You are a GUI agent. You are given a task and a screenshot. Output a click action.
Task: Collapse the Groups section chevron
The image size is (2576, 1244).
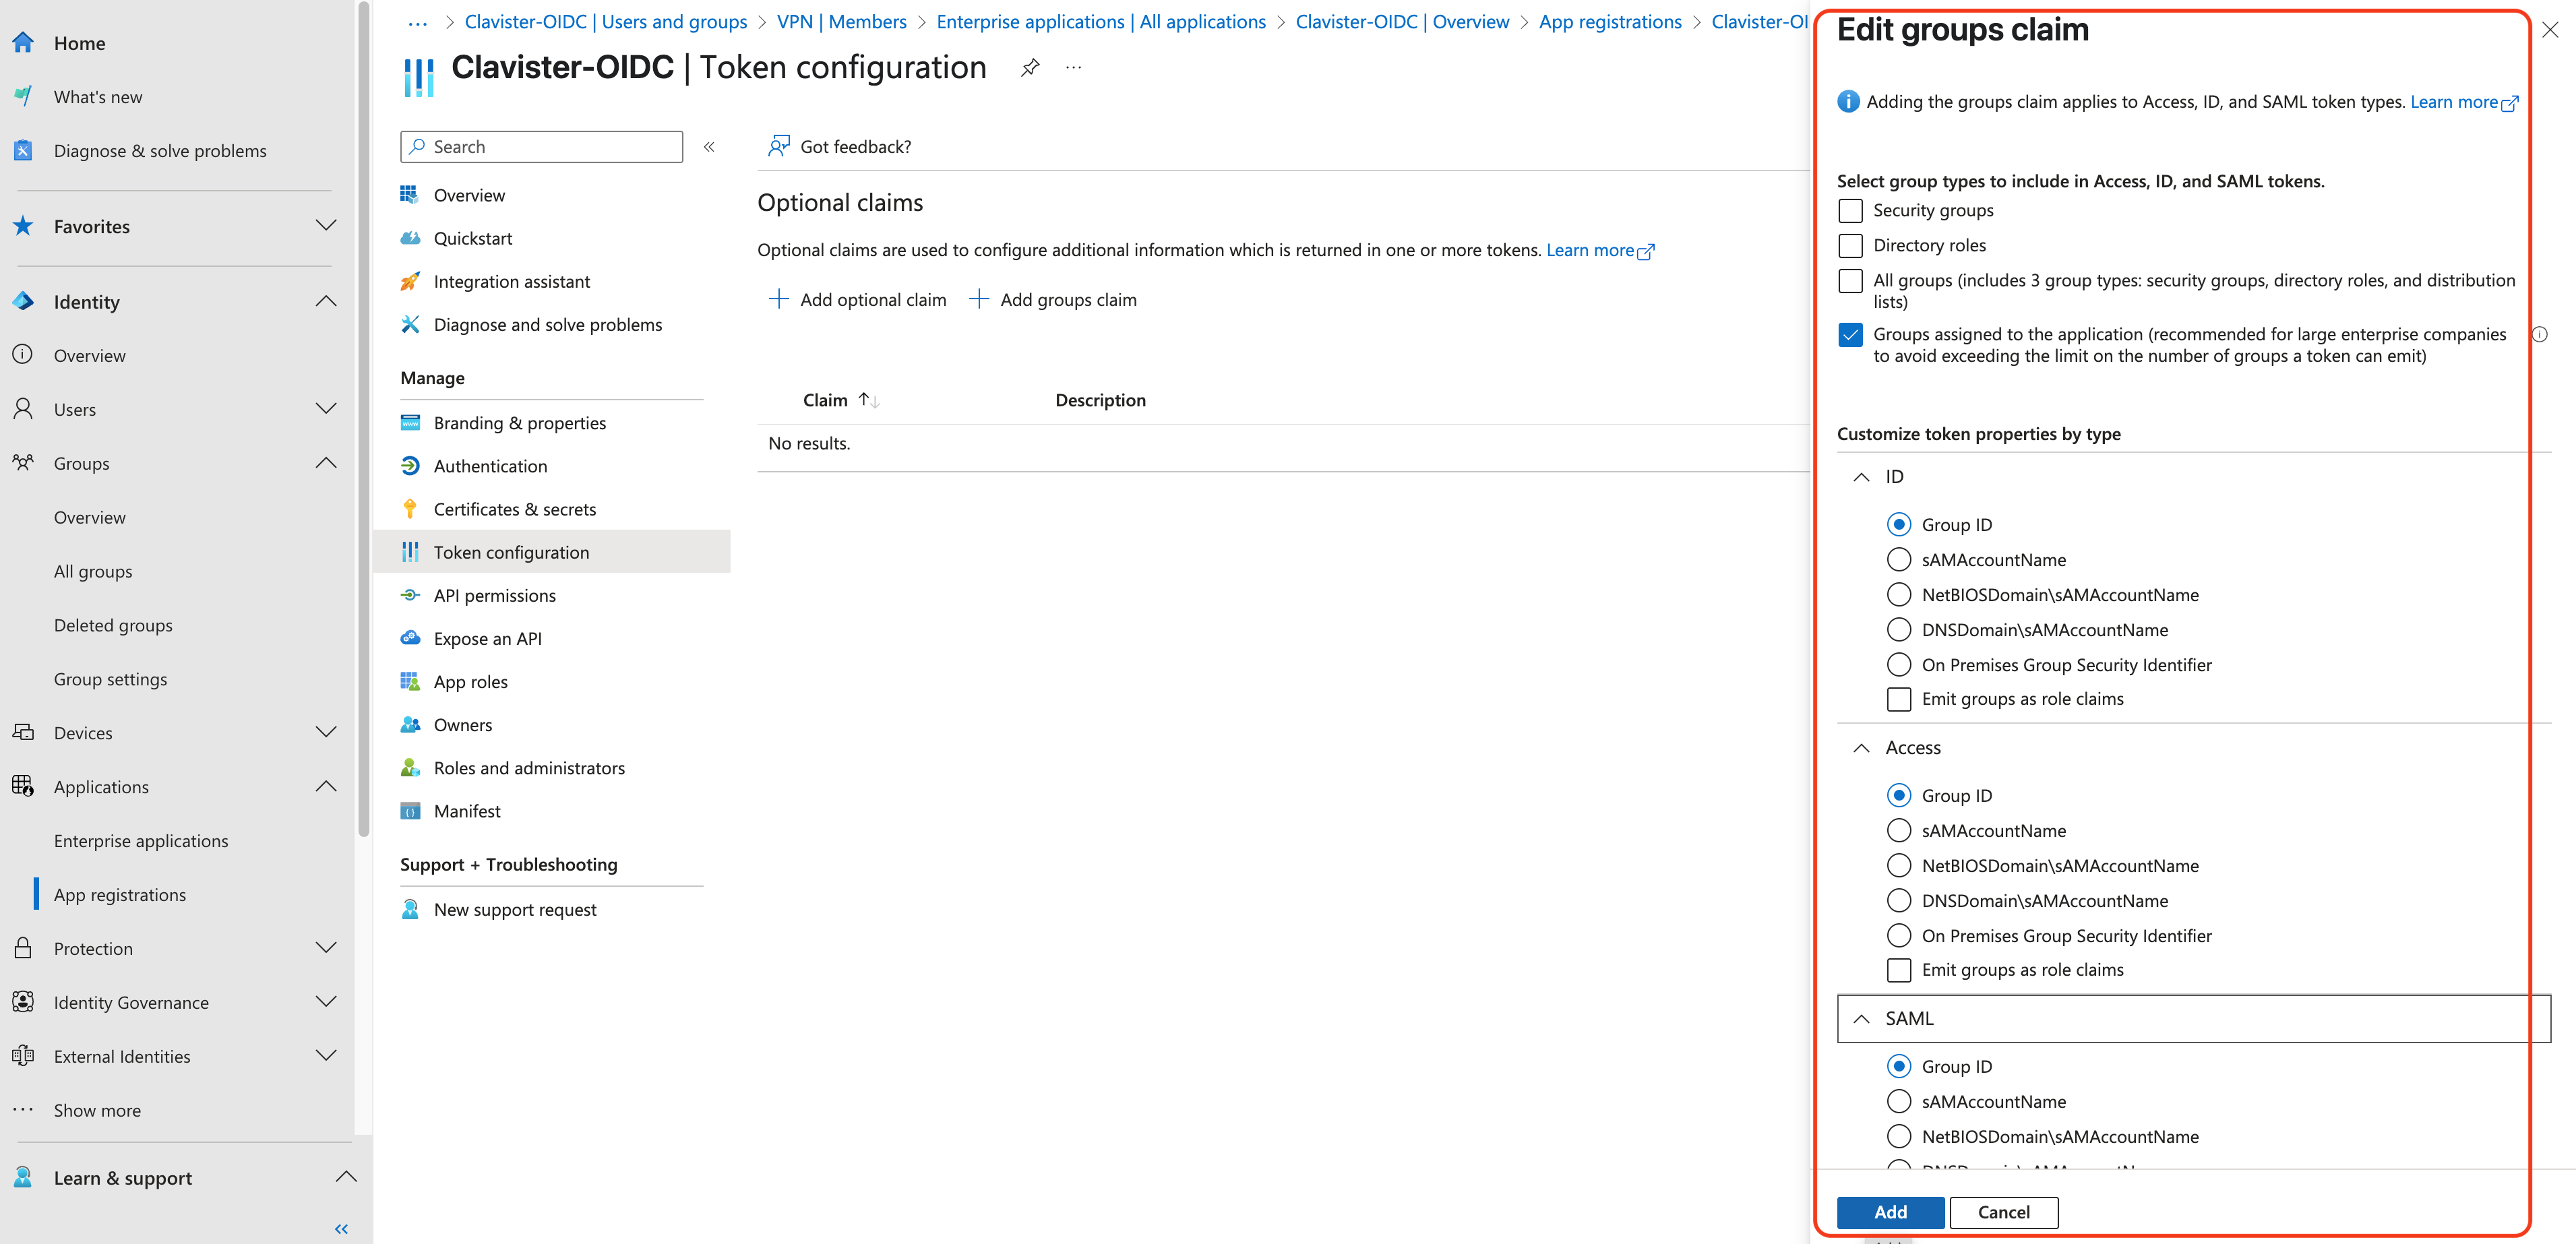326,463
